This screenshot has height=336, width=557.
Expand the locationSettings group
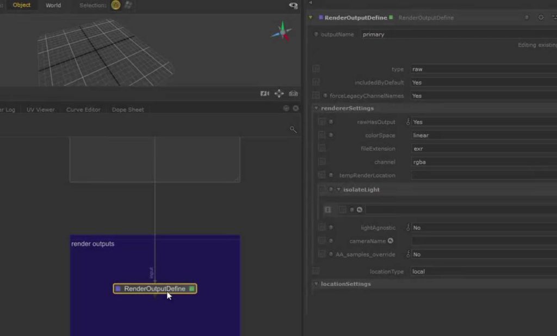point(316,284)
